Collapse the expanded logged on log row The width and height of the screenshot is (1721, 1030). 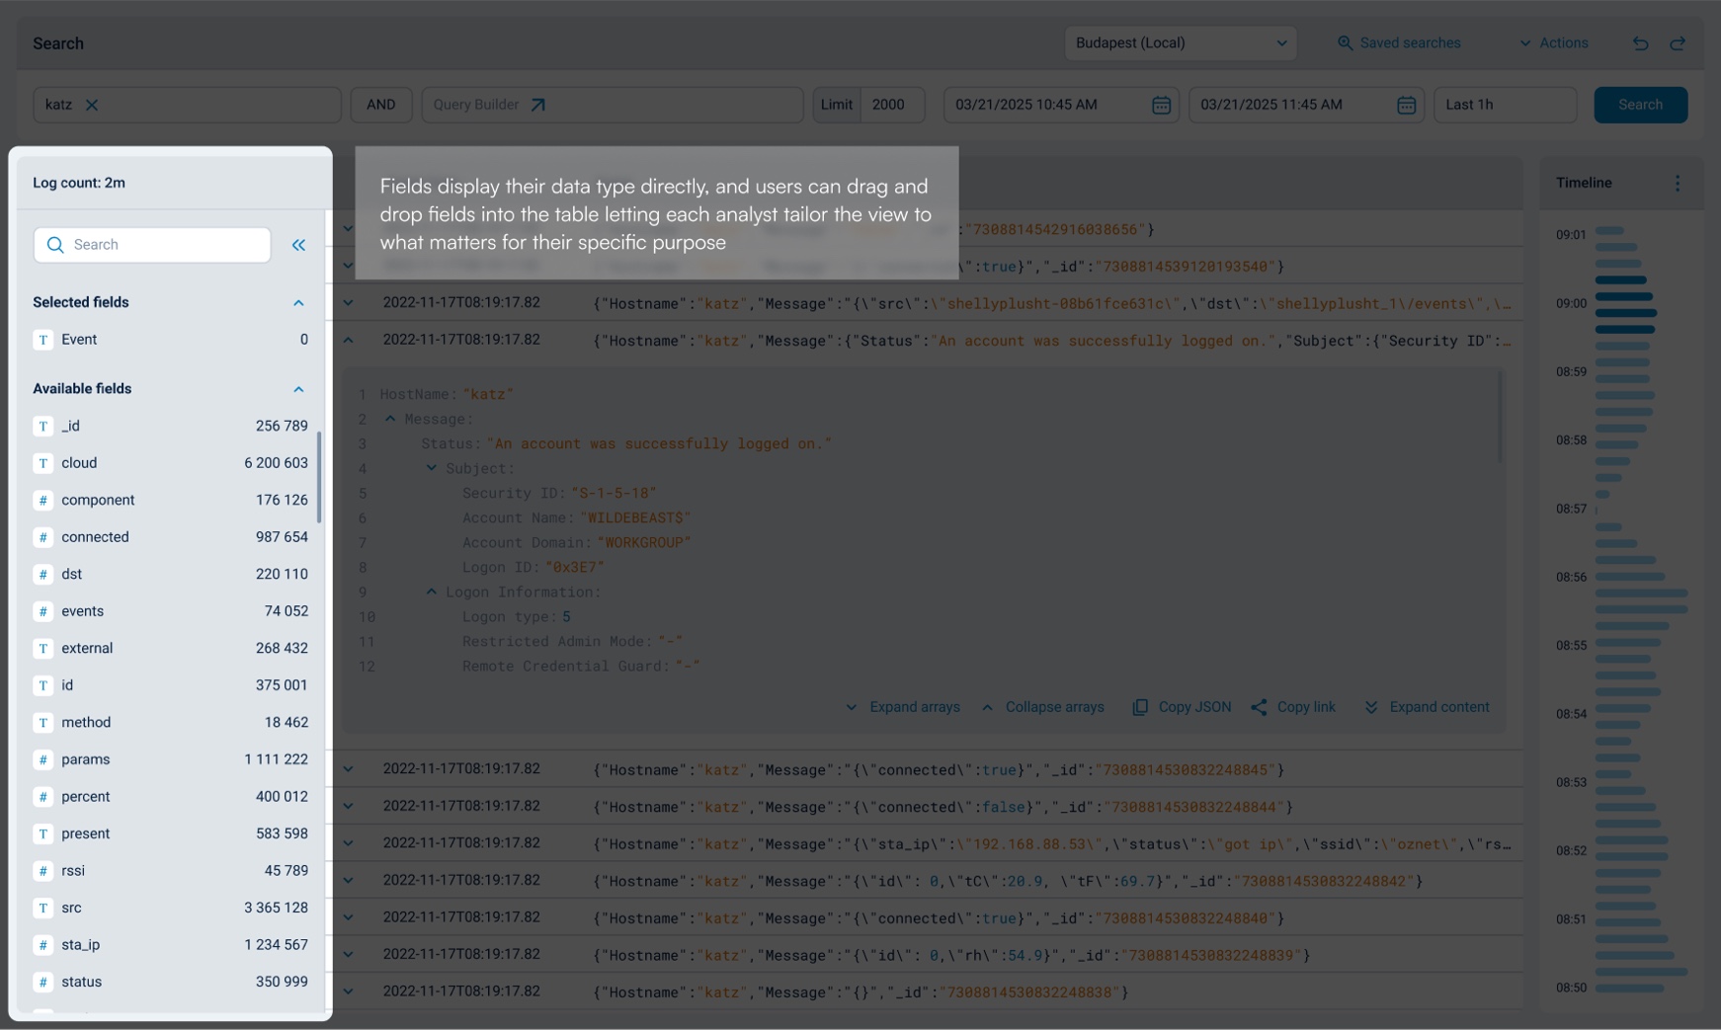(x=349, y=340)
